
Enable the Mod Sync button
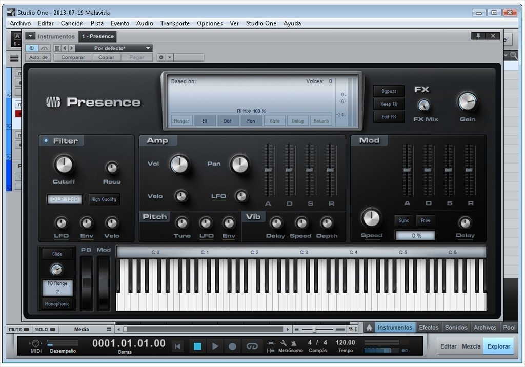pyautogui.click(x=404, y=220)
